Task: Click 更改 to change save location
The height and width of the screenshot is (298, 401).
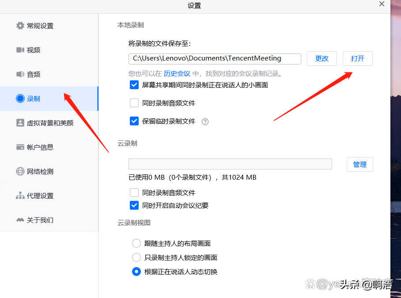Action: coord(322,58)
